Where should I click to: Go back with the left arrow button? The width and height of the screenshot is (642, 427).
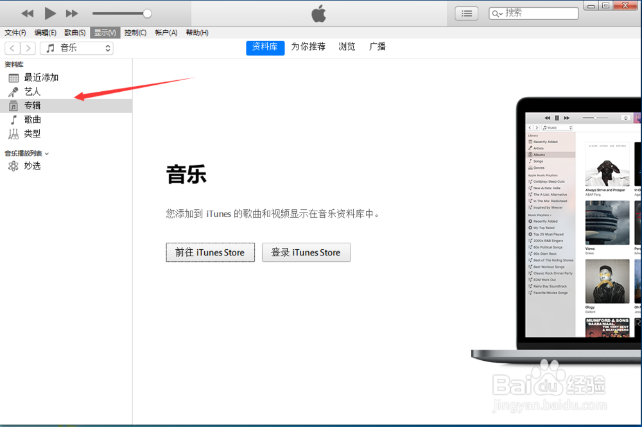12,48
